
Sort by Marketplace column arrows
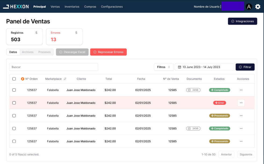tap(65, 79)
